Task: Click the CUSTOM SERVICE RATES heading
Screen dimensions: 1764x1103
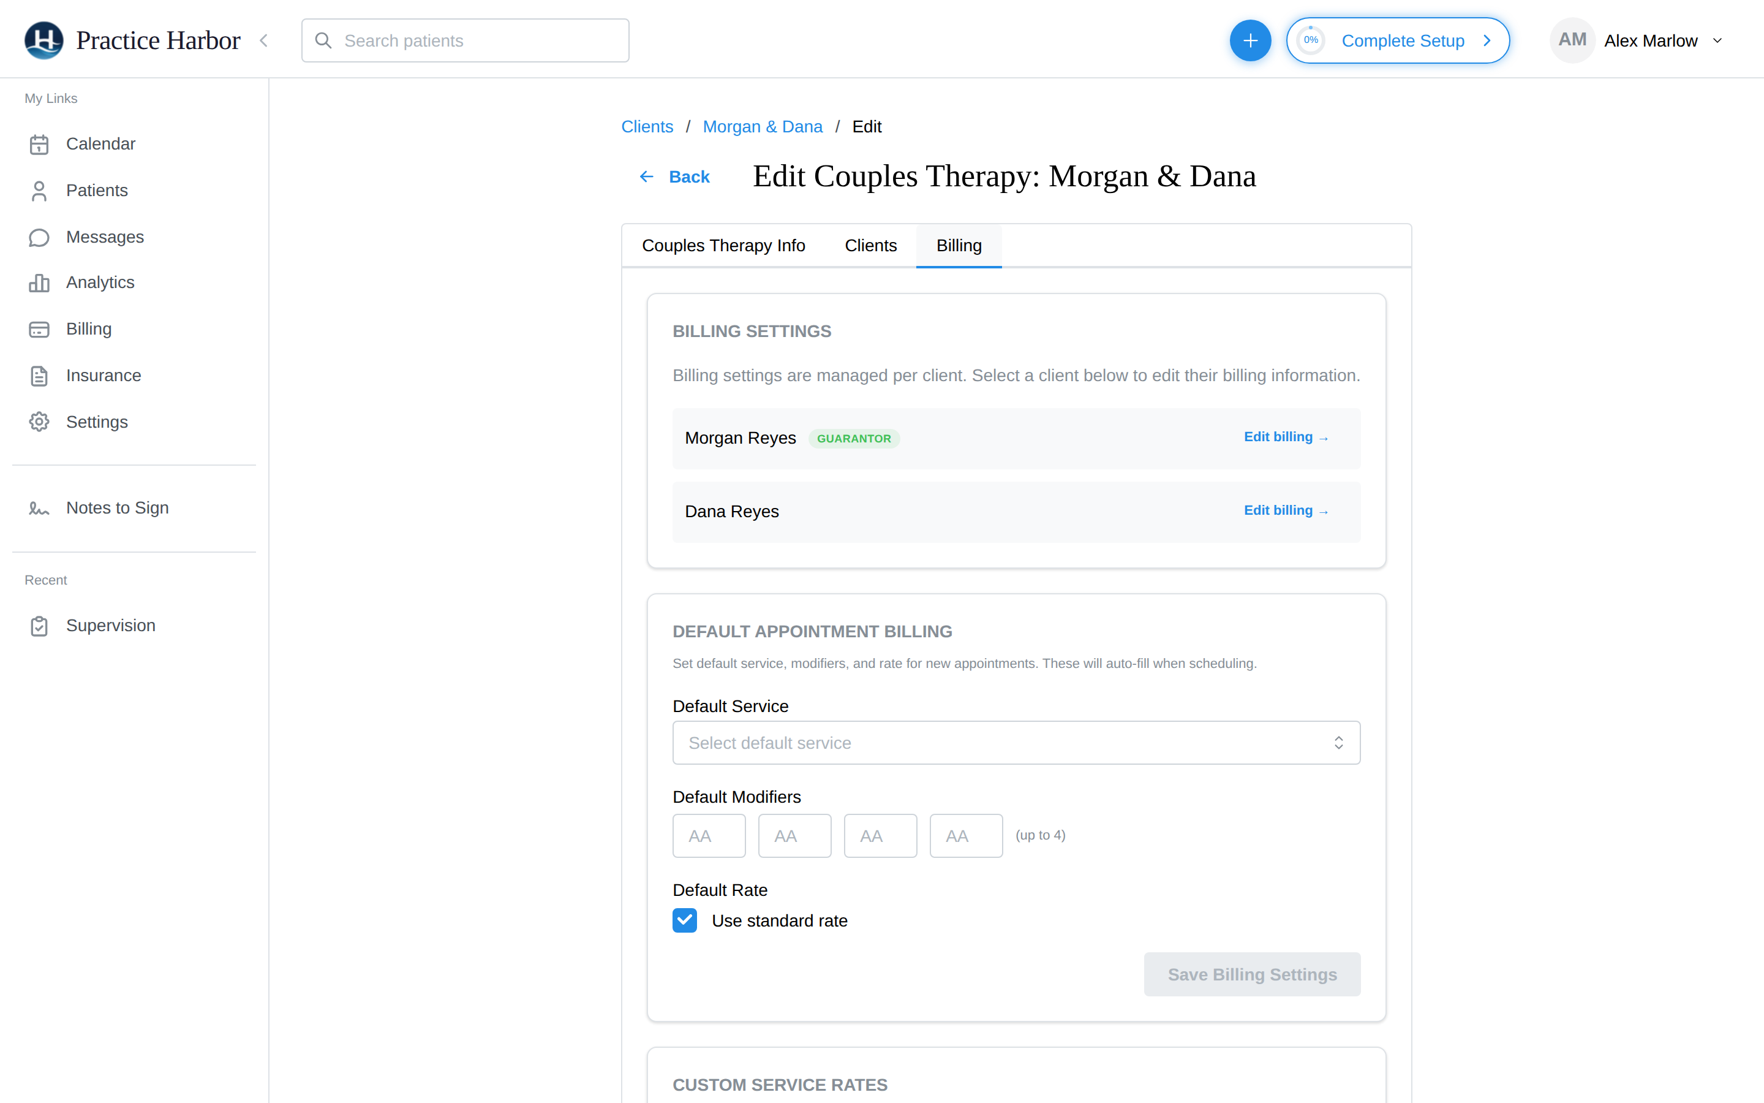Action: (780, 1085)
